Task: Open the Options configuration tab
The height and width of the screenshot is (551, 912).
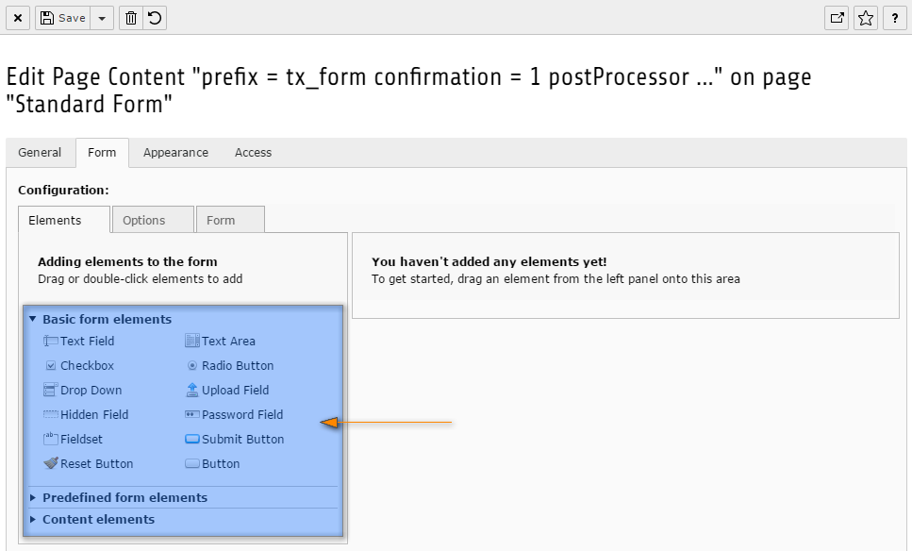Action: pos(153,220)
